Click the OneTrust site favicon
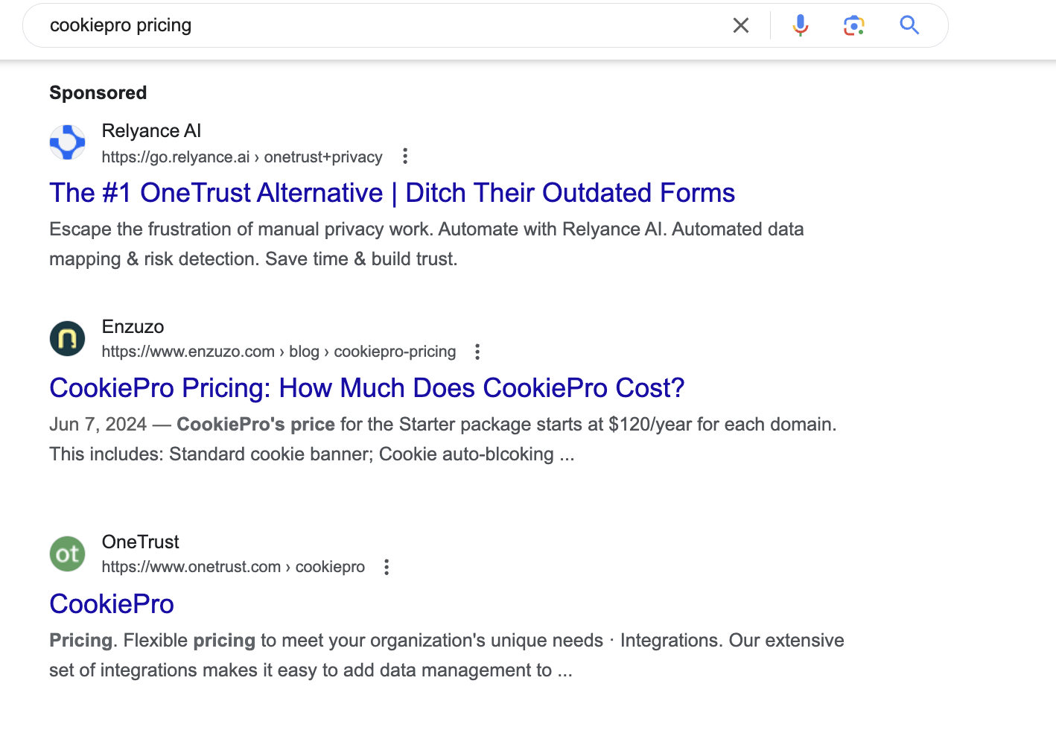 tap(67, 553)
